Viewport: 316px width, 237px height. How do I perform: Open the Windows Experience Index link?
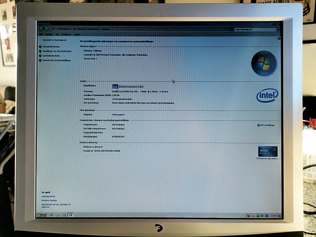[x=131, y=86]
